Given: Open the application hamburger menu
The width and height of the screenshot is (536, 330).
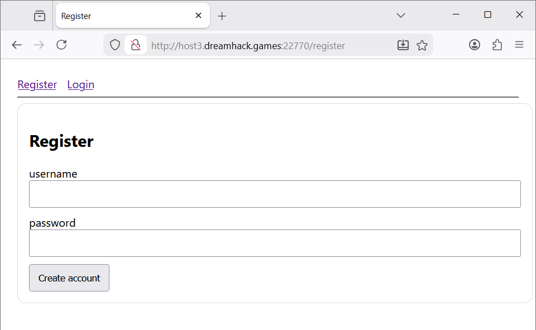Looking at the screenshot, I should [x=519, y=45].
